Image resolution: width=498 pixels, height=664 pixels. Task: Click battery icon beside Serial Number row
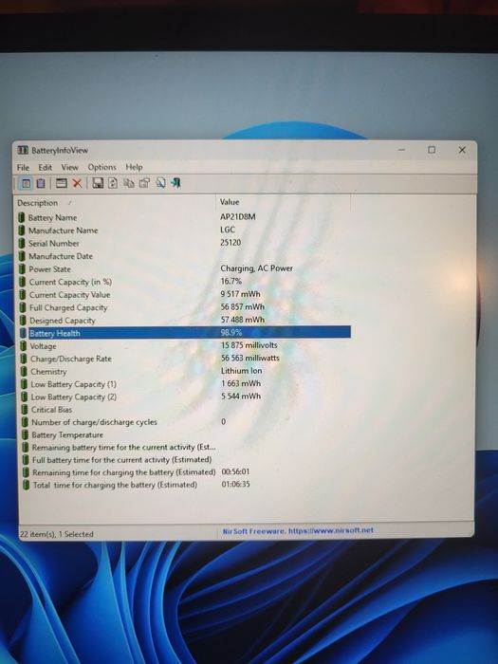22,243
